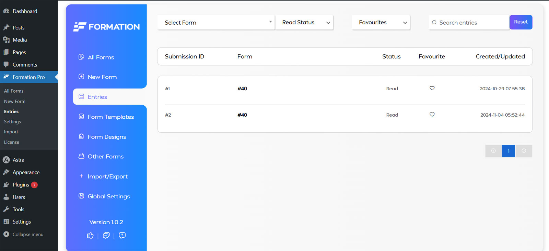Open the Favourites filter dropdown
The image size is (549, 251).
pyautogui.click(x=381, y=22)
